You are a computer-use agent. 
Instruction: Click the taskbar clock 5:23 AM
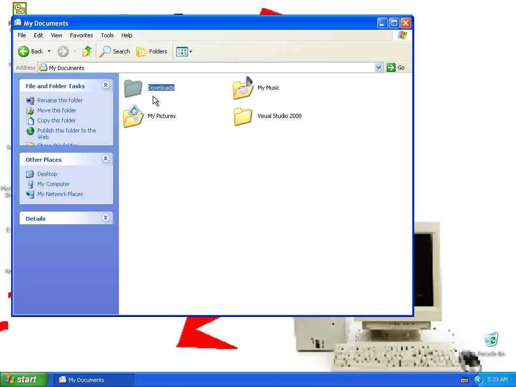[x=497, y=379]
